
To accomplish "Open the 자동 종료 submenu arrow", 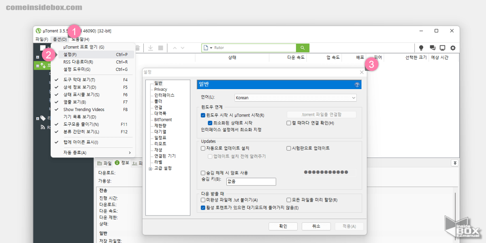I will tap(130, 153).
